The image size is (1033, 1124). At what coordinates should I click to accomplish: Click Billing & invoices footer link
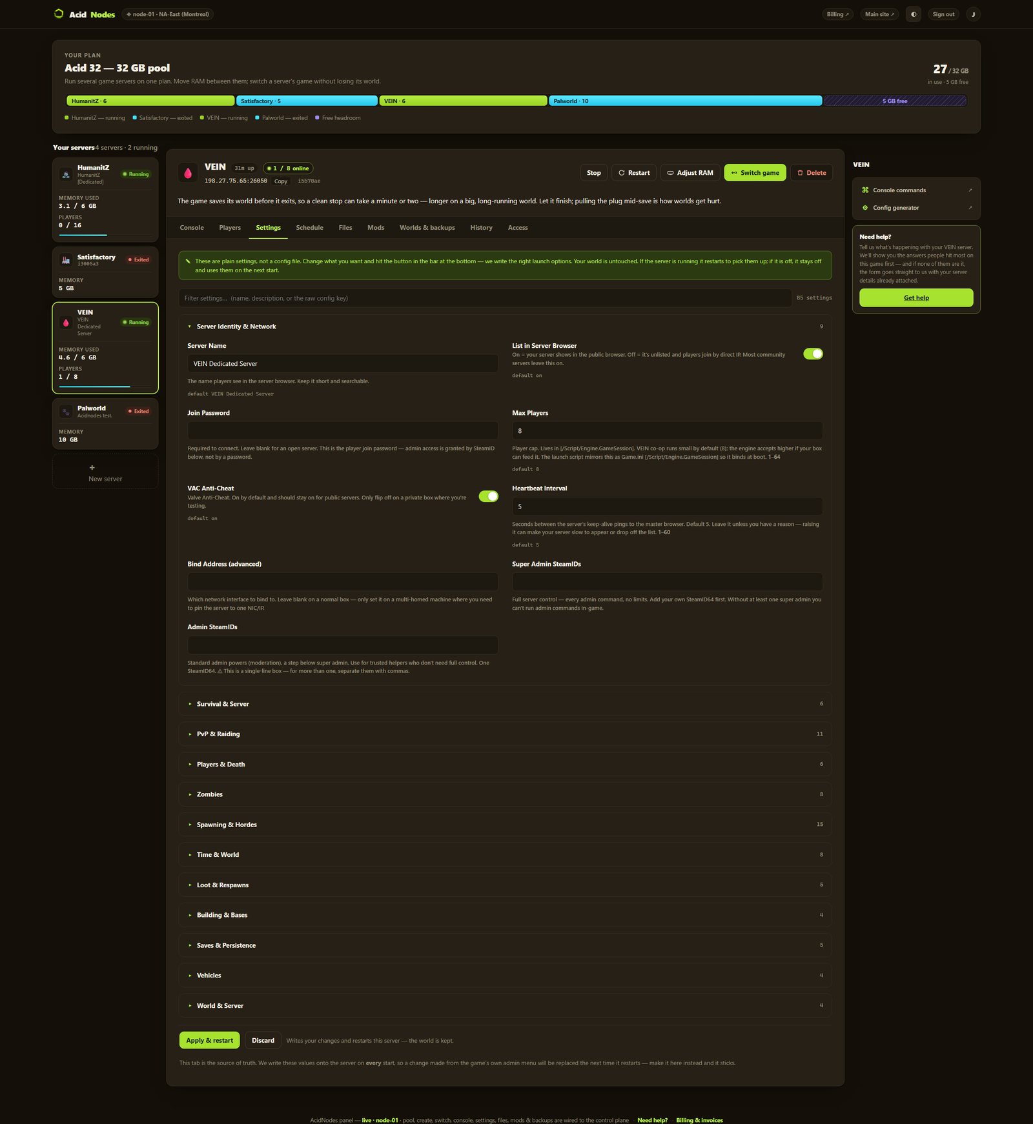coord(699,1120)
